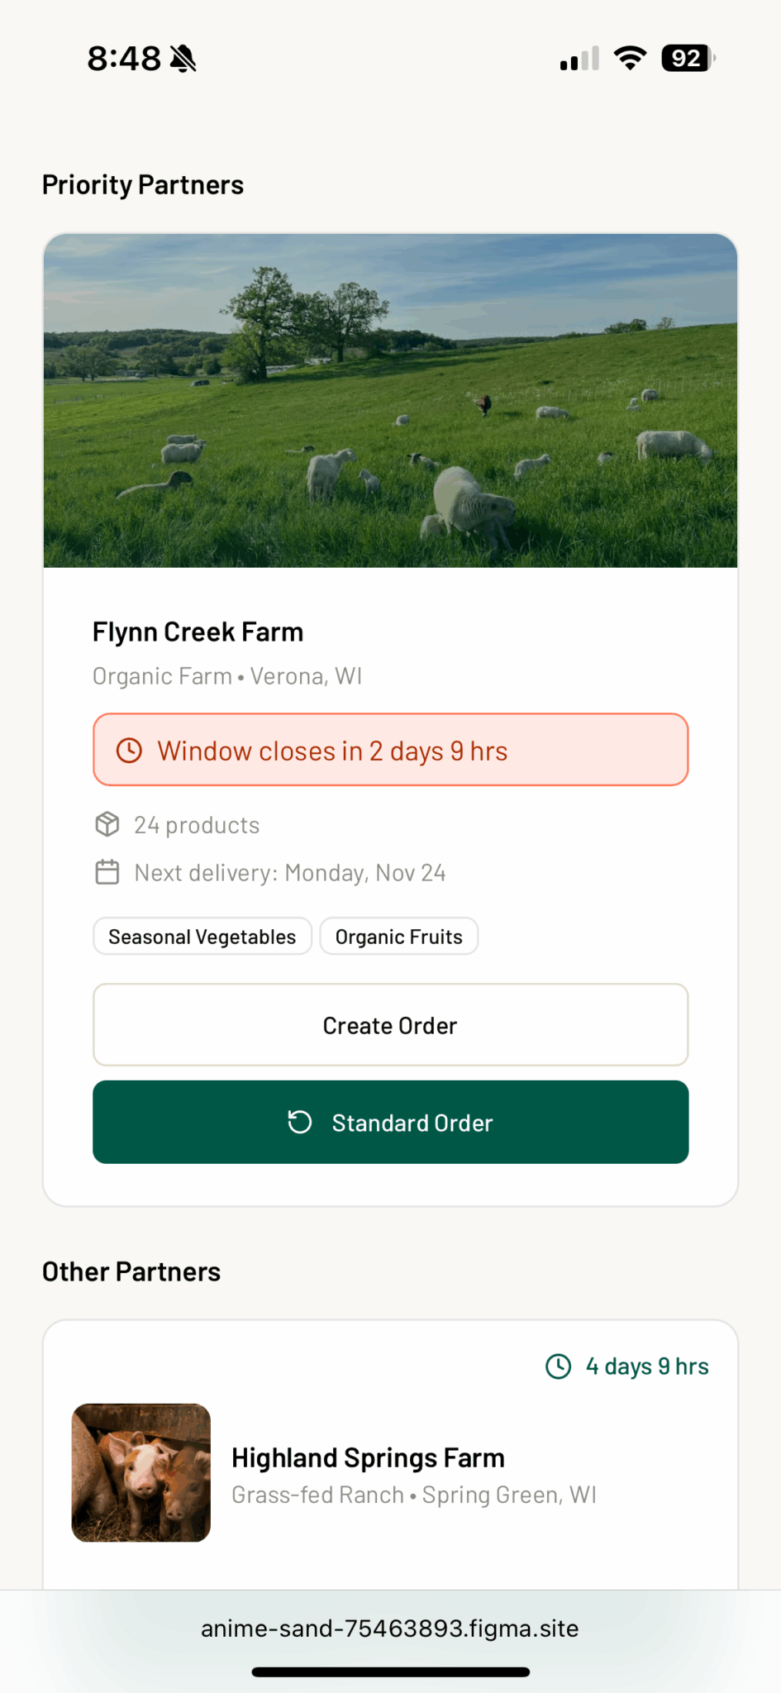
Task: Select the Organic Fruits tag
Action: pos(398,937)
